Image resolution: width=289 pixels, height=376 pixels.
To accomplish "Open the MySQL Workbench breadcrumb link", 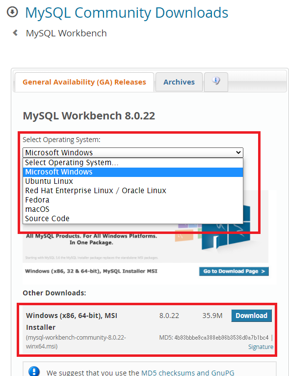I will pos(66,33).
